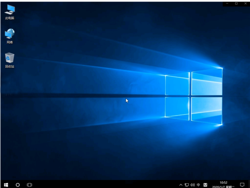The width and height of the screenshot is (250, 188).
Task: Open Cortana search circle on taskbar
Action: 18,184
